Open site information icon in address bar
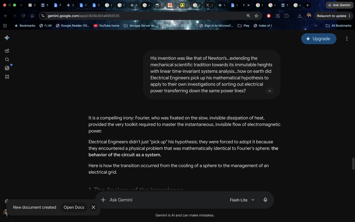The image size is (355, 222). [x=43, y=16]
